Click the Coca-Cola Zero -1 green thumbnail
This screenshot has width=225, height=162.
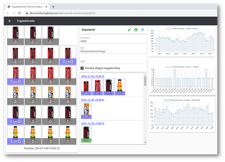click(86, 134)
